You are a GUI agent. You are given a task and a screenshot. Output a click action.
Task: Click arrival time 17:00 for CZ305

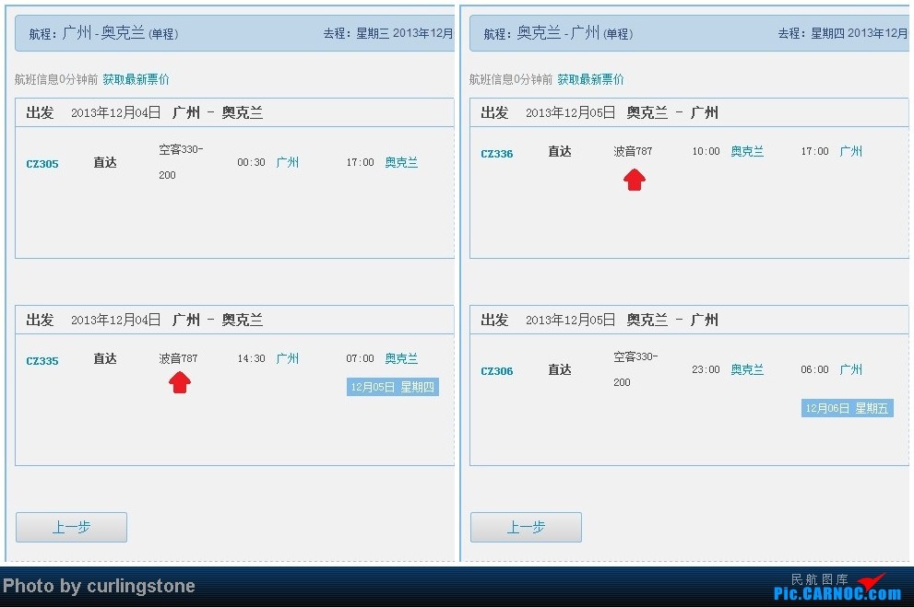(361, 162)
